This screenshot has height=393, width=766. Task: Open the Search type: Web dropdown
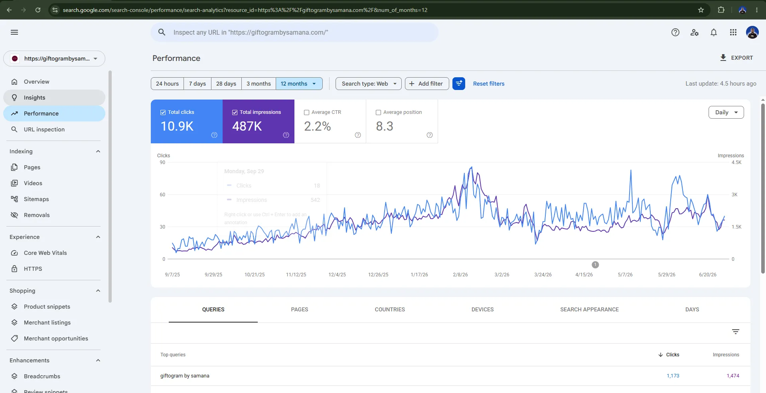click(x=368, y=84)
